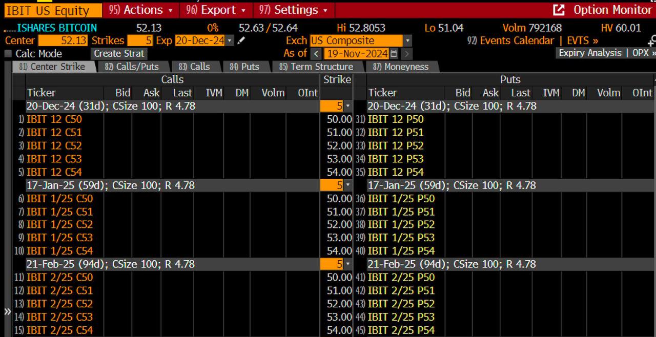Viewport: 656px width, 337px height.
Task: Click the Calls OInt column header
Action: pos(307,93)
